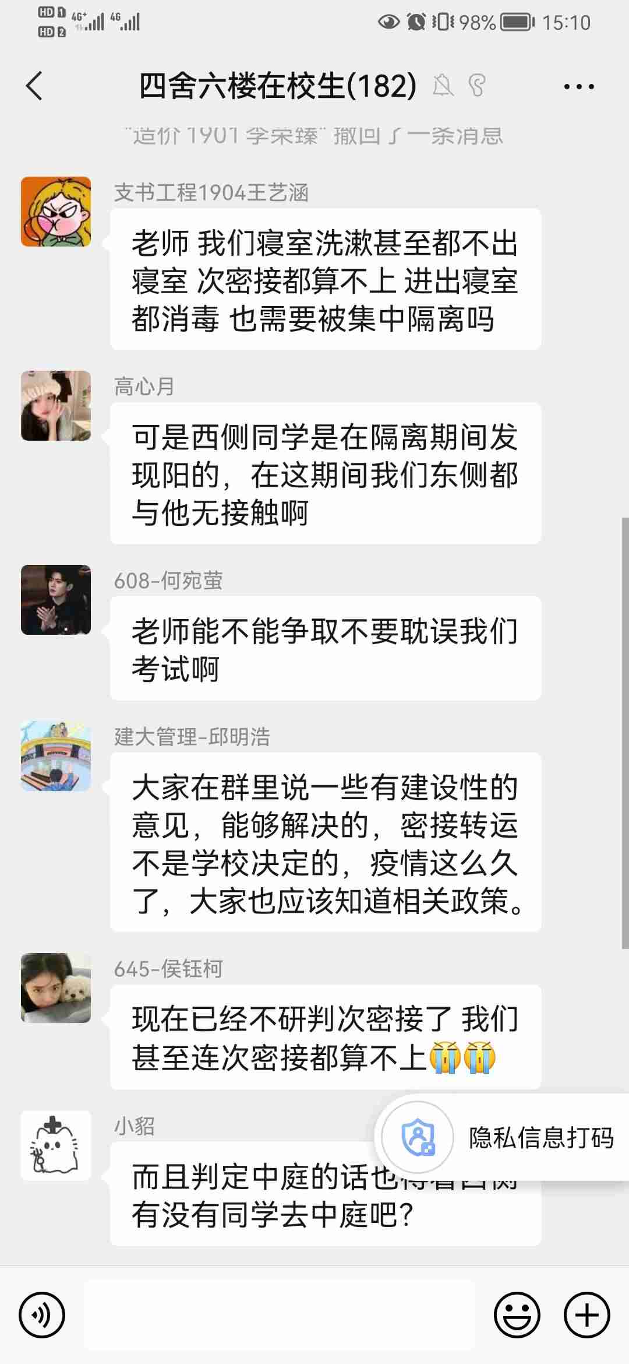Tap the earpiece mode icon in title
The width and height of the screenshot is (629, 1364).
tap(476, 86)
